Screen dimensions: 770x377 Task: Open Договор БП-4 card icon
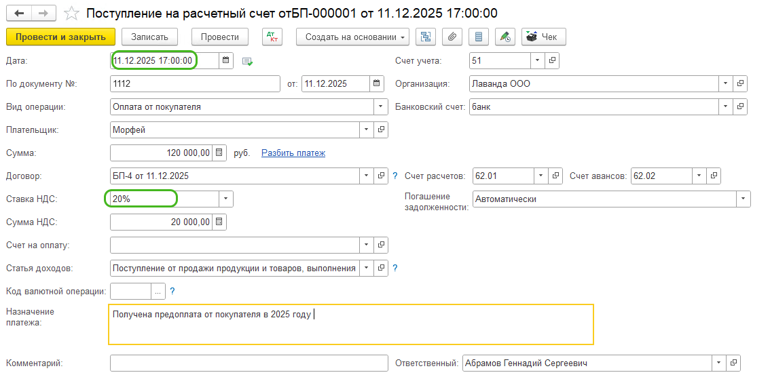pyautogui.click(x=380, y=176)
